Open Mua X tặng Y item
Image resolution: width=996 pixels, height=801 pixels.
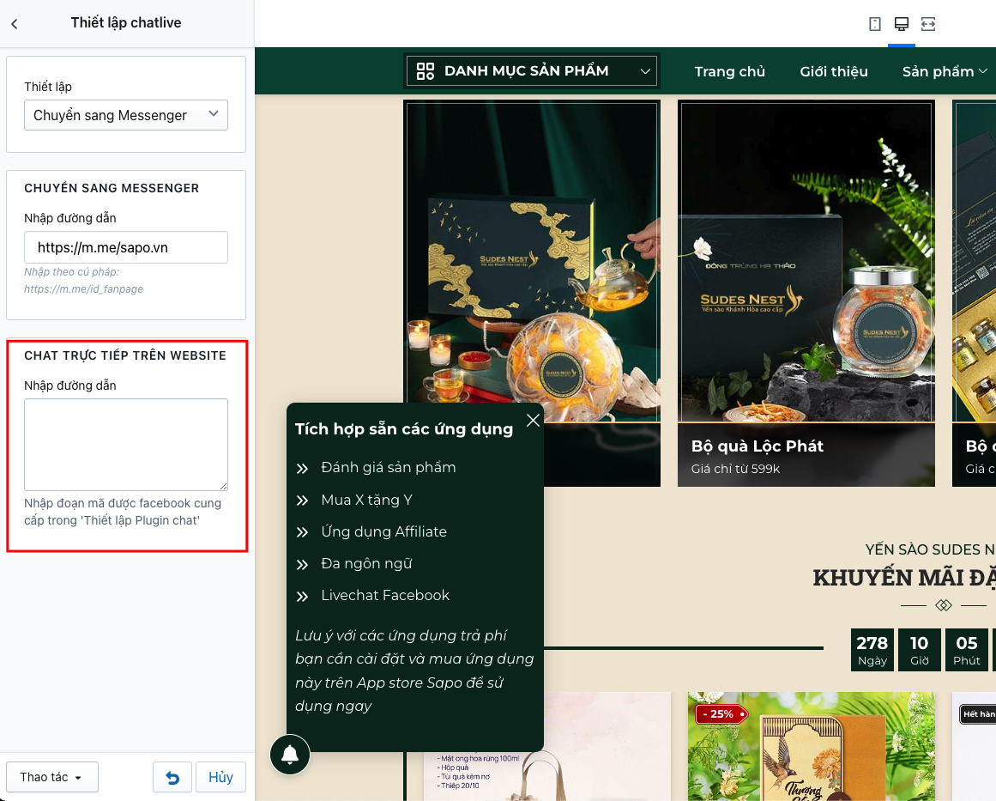pos(366,500)
